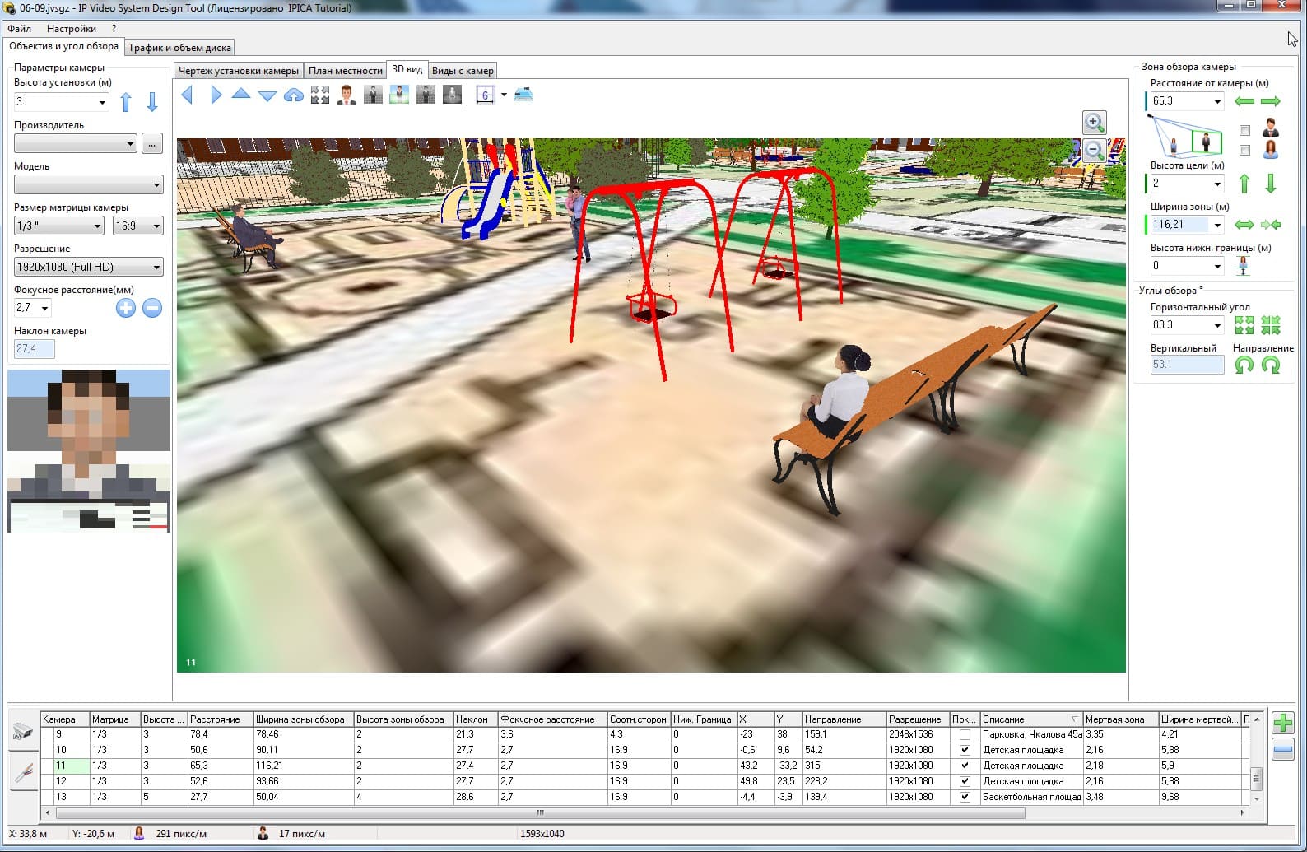
Task: Click the color man portrait icon in toolbar
Action: click(x=347, y=95)
